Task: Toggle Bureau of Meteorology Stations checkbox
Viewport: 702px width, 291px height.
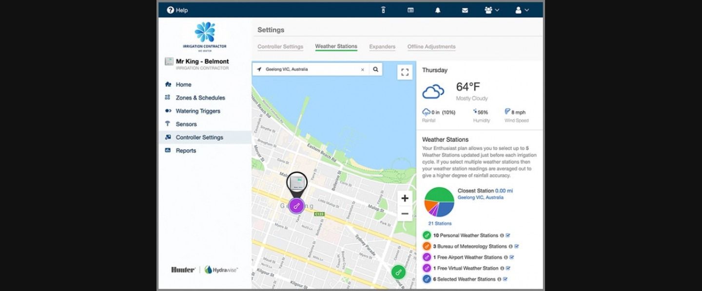Action: tap(517, 246)
